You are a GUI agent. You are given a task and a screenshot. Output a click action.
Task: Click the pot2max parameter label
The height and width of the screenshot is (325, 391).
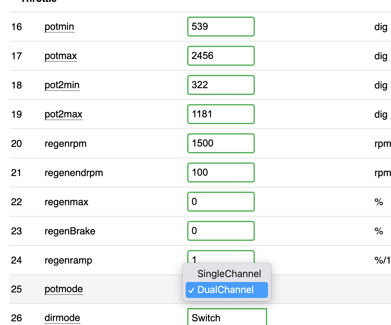(63, 114)
